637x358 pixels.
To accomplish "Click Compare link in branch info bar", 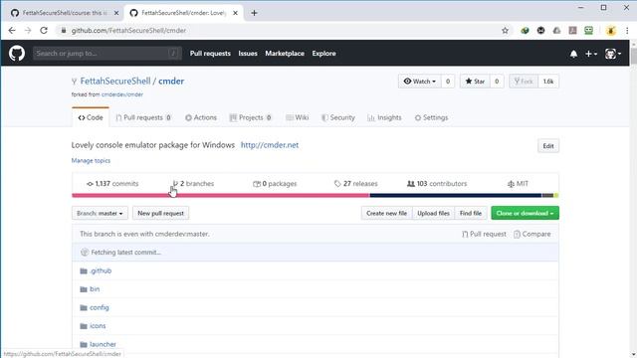I will coord(532,234).
